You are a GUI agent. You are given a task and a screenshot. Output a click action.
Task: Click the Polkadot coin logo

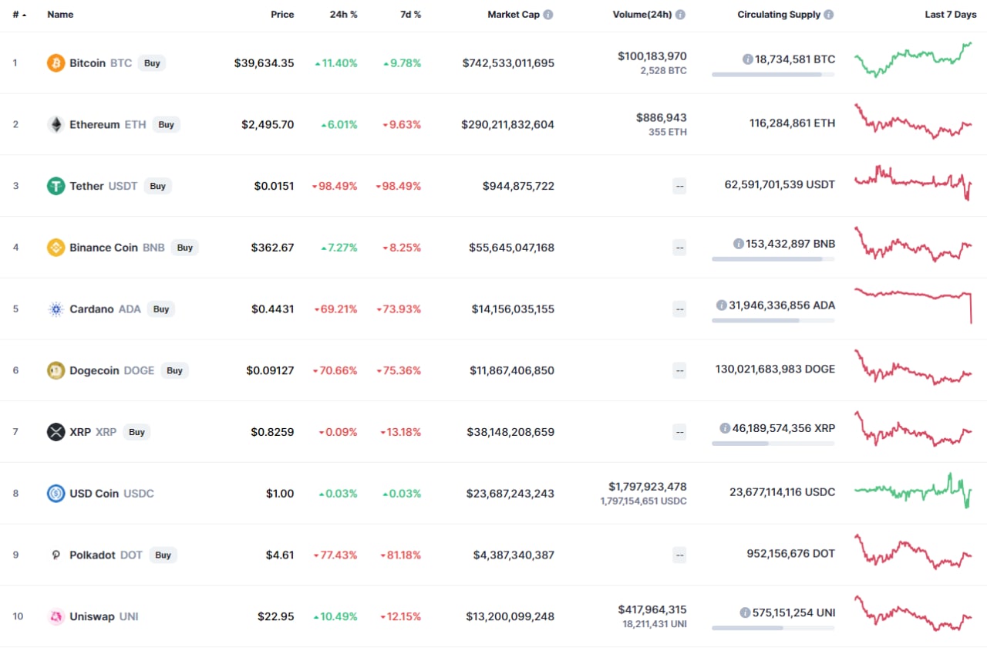click(x=56, y=555)
